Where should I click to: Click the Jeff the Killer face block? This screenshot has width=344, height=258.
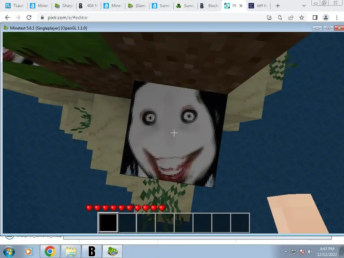[173, 134]
